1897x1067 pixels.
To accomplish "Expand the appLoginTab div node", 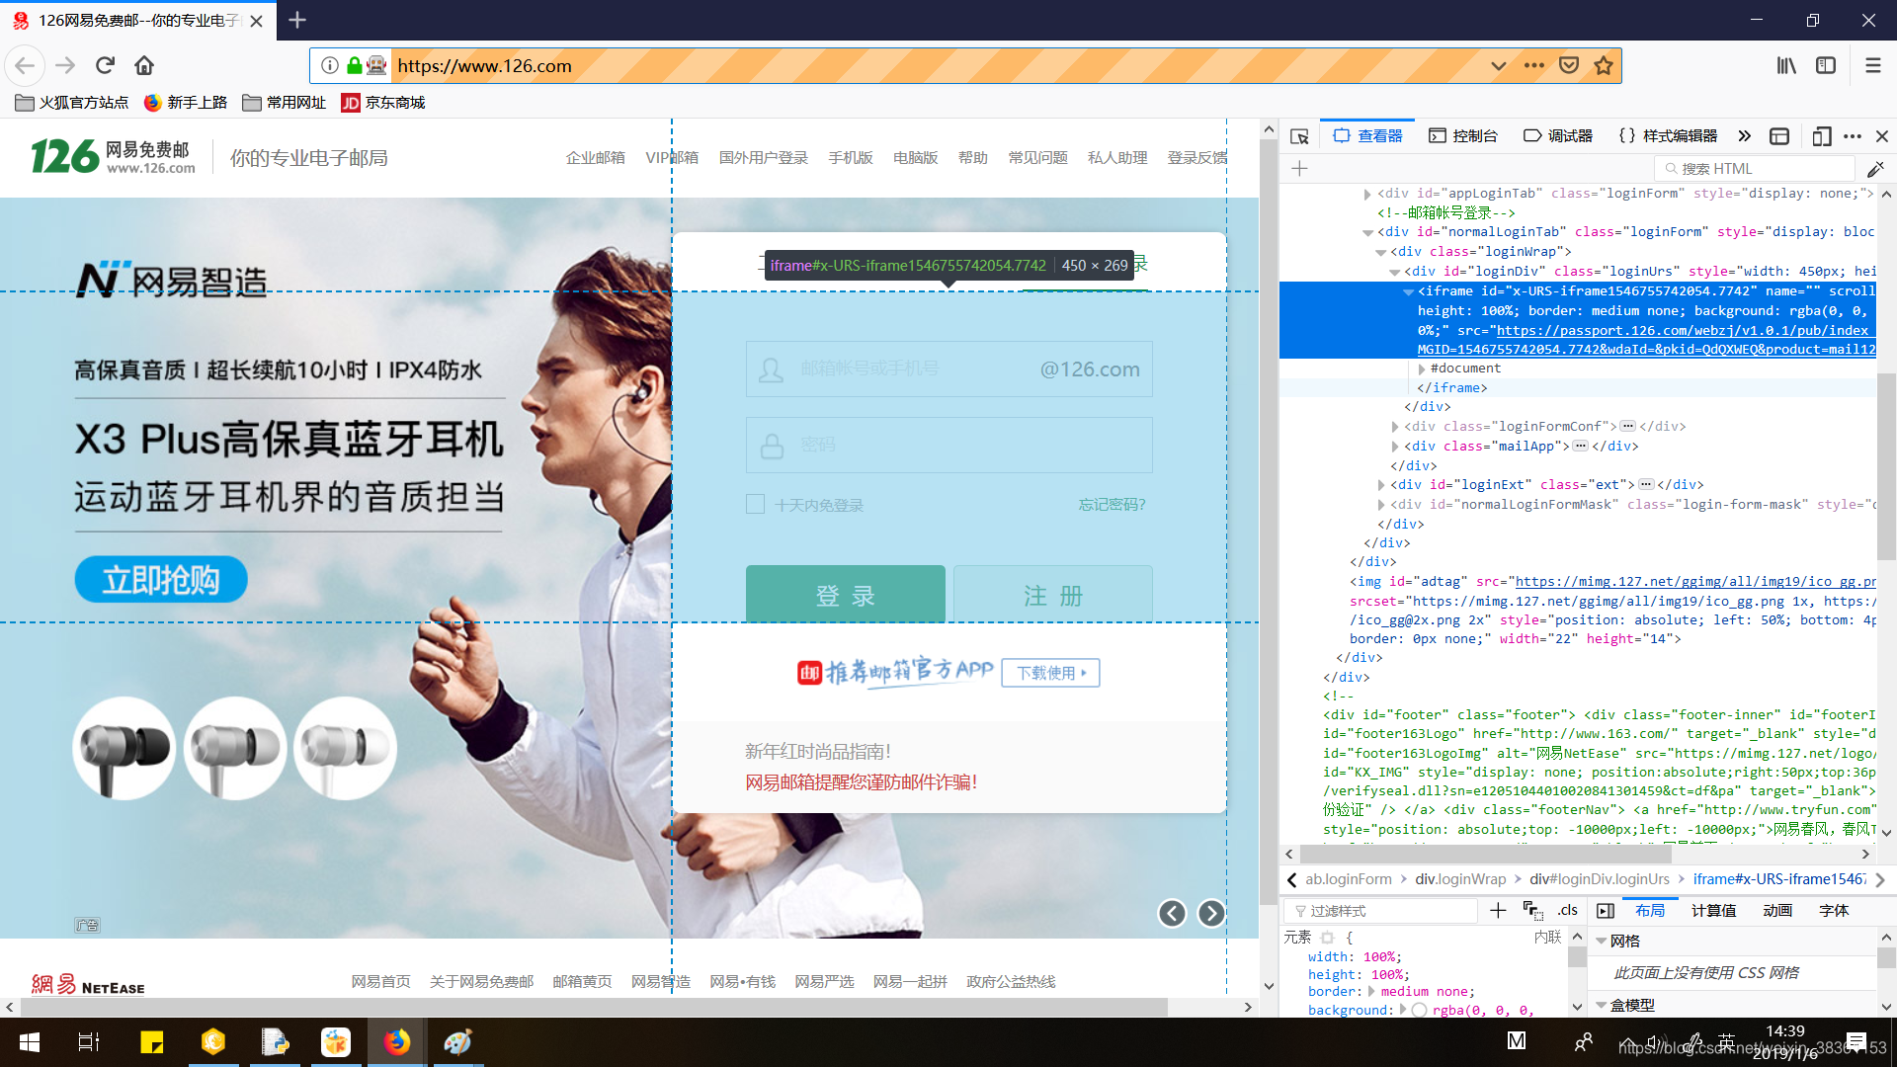I will tap(1367, 194).
